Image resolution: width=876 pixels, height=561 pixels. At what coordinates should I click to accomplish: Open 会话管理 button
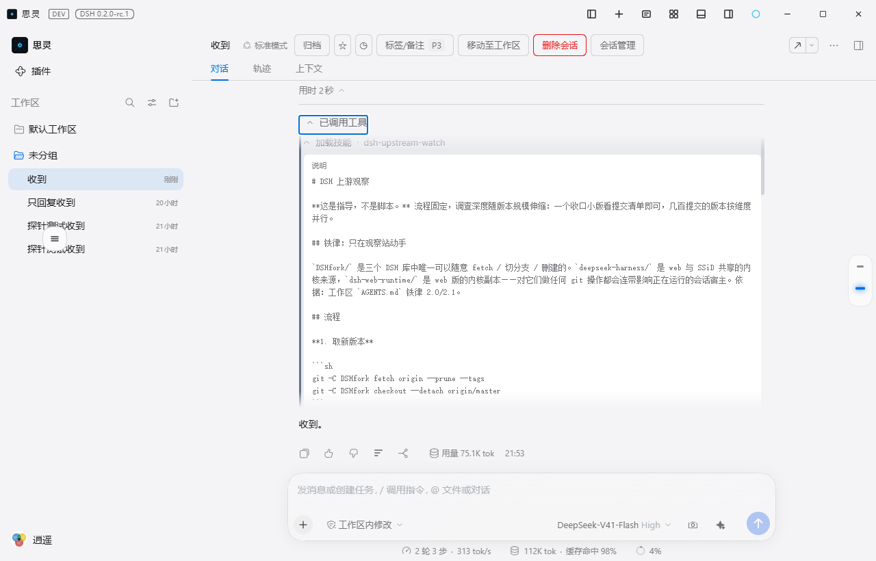coord(617,46)
